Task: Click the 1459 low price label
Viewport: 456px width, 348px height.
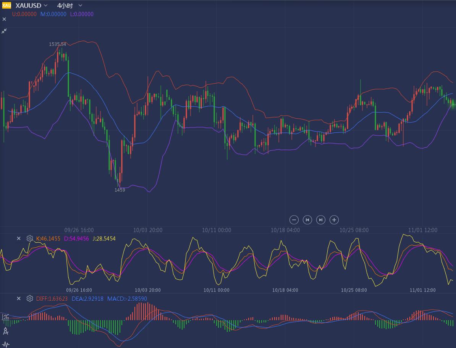Action: [120, 190]
